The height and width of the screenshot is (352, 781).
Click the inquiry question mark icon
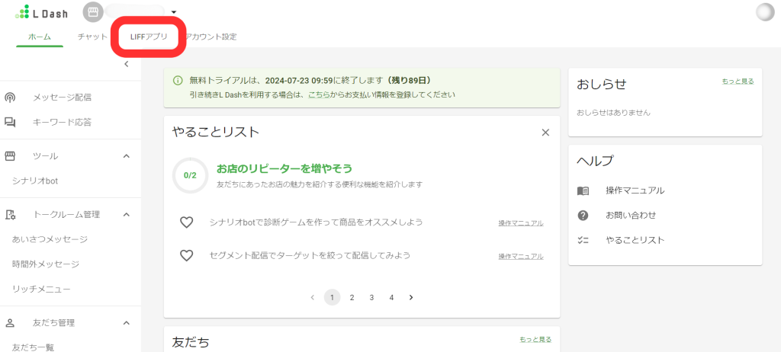point(583,216)
